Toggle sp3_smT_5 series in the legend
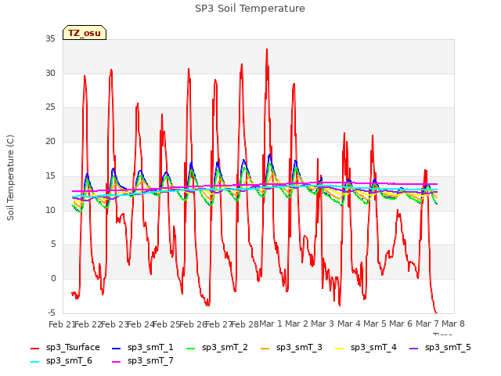 (440, 348)
